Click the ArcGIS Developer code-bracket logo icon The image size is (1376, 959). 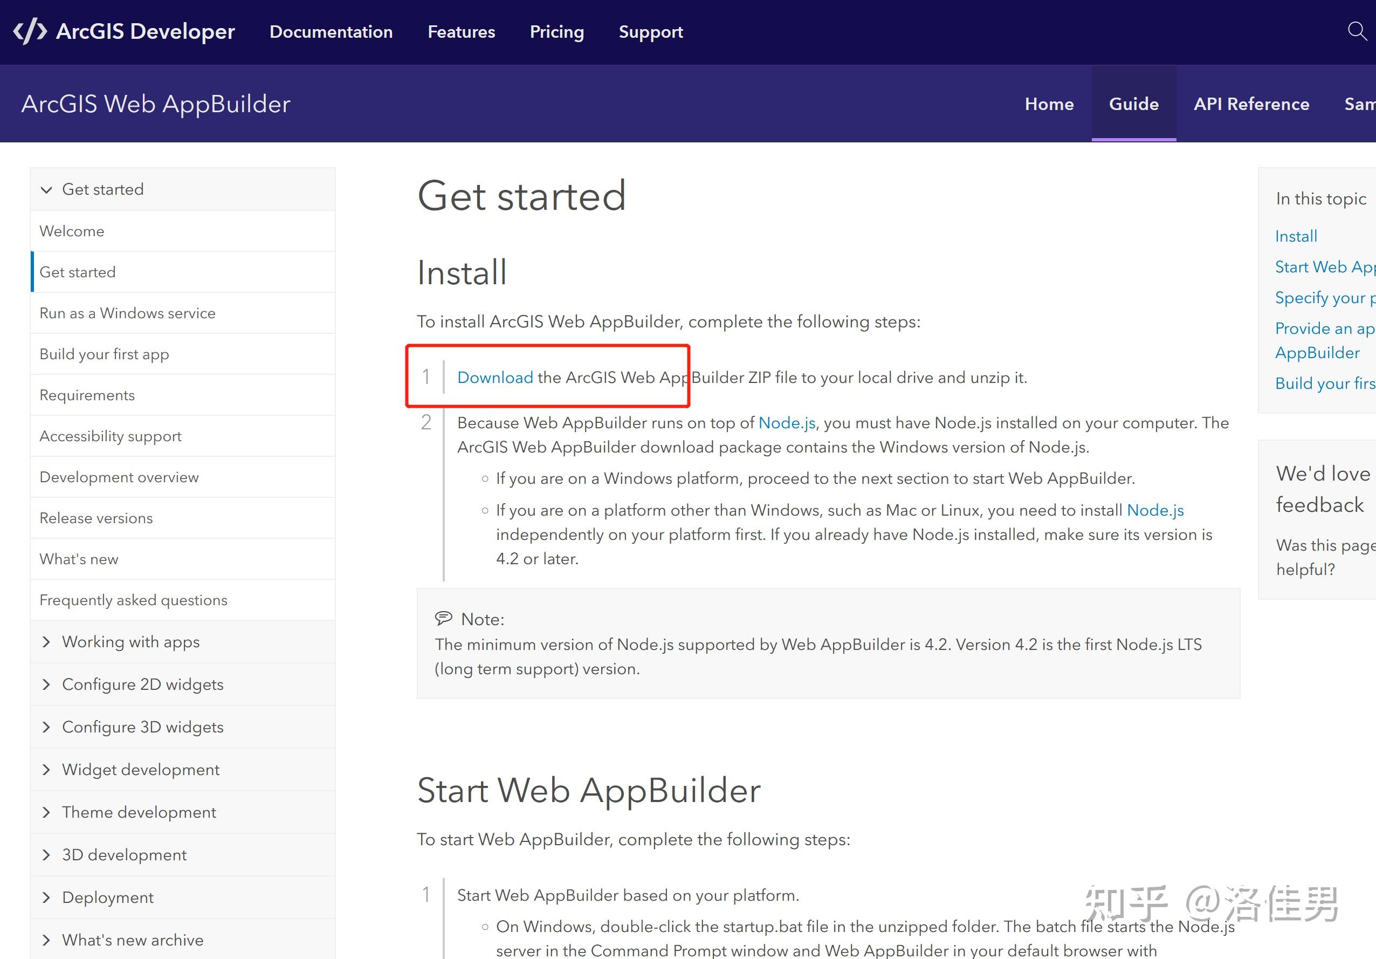[30, 32]
